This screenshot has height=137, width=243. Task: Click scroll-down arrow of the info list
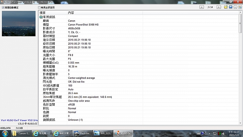pyautogui.click(x=240, y=123)
